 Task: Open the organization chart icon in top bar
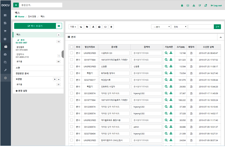tap(194, 5)
